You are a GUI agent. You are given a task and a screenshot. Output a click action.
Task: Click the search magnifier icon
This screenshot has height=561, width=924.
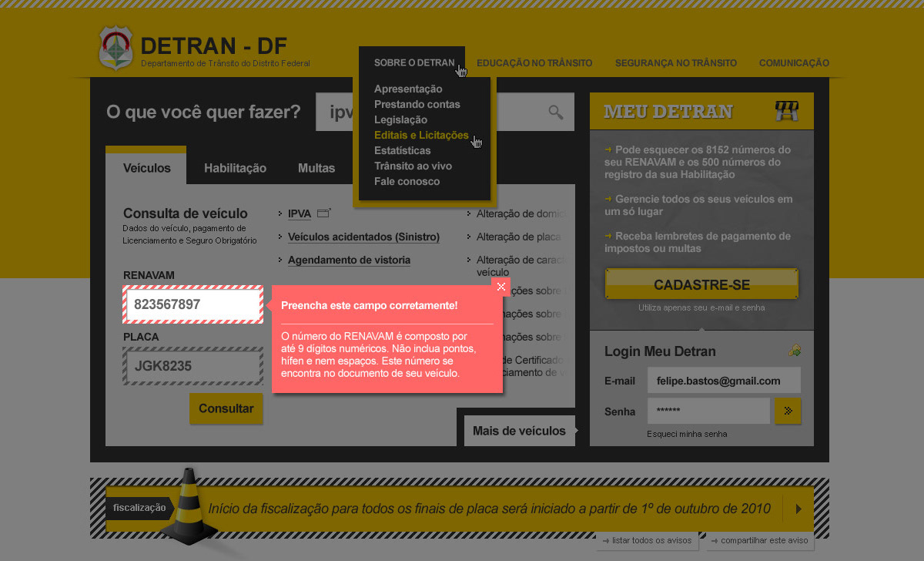(x=556, y=113)
